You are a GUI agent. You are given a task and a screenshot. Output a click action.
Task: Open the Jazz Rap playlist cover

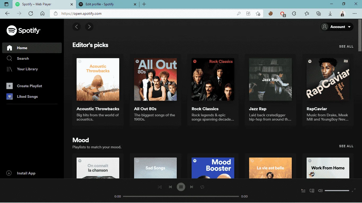270,79
